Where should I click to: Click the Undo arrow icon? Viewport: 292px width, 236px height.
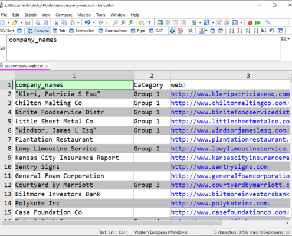pos(87,22)
